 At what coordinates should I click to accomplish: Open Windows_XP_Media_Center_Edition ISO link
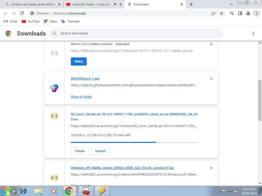click(122, 168)
